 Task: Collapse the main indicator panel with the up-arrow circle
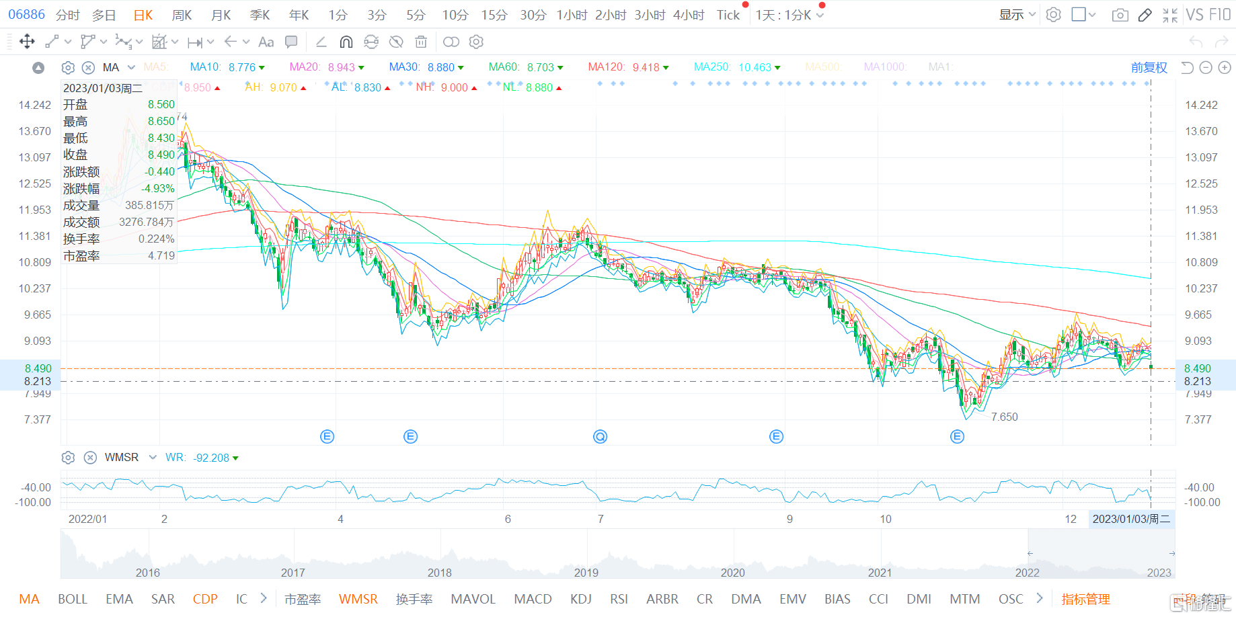(x=38, y=67)
